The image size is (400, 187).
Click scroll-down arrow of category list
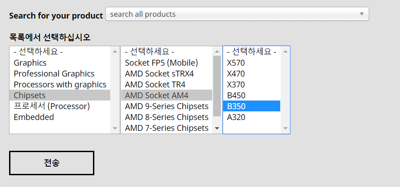click(115, 128)
